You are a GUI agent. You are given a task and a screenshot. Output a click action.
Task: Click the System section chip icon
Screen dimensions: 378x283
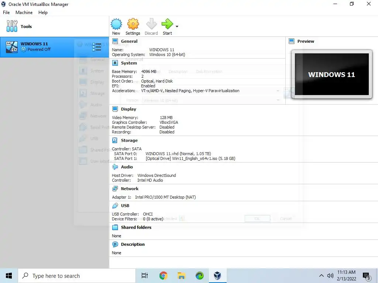[x=115, y=63]
